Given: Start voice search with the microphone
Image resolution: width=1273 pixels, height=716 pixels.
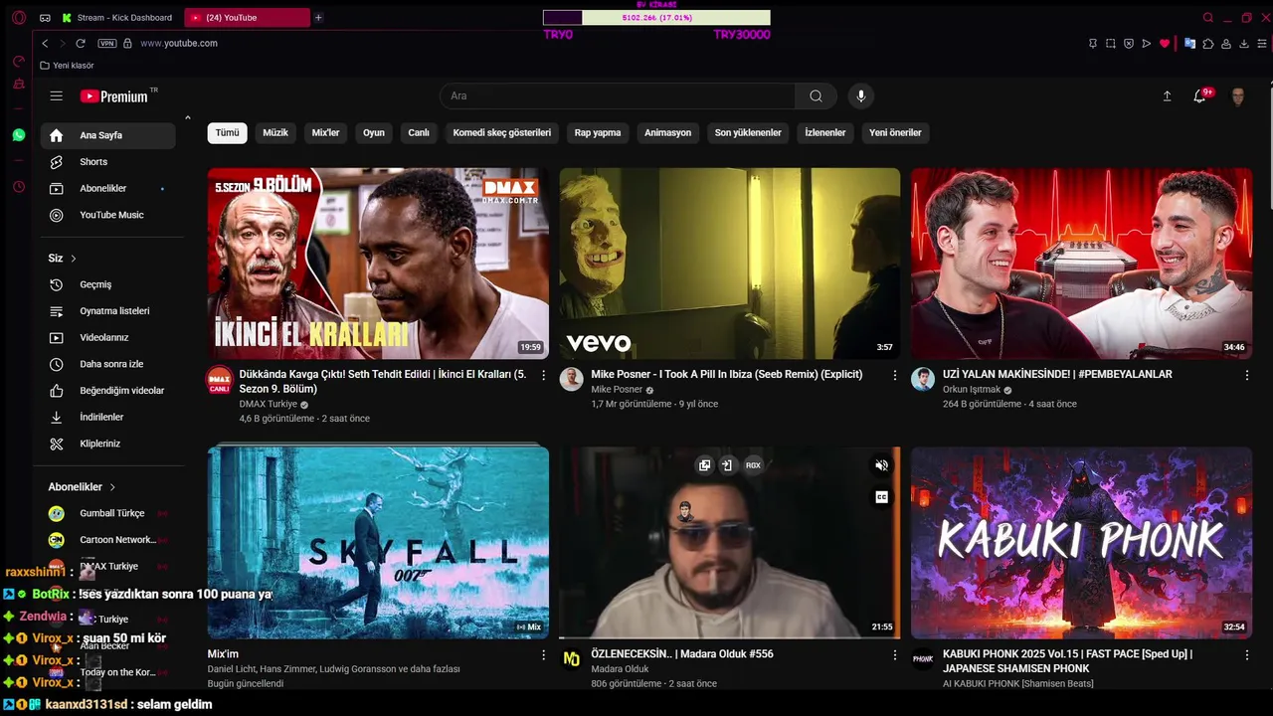Looking at the screenshot, I should click(x=861, y=96).
